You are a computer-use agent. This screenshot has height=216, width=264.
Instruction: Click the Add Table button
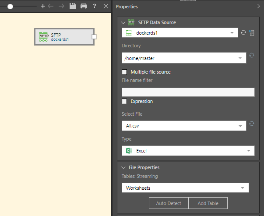[x=208, y=203]
